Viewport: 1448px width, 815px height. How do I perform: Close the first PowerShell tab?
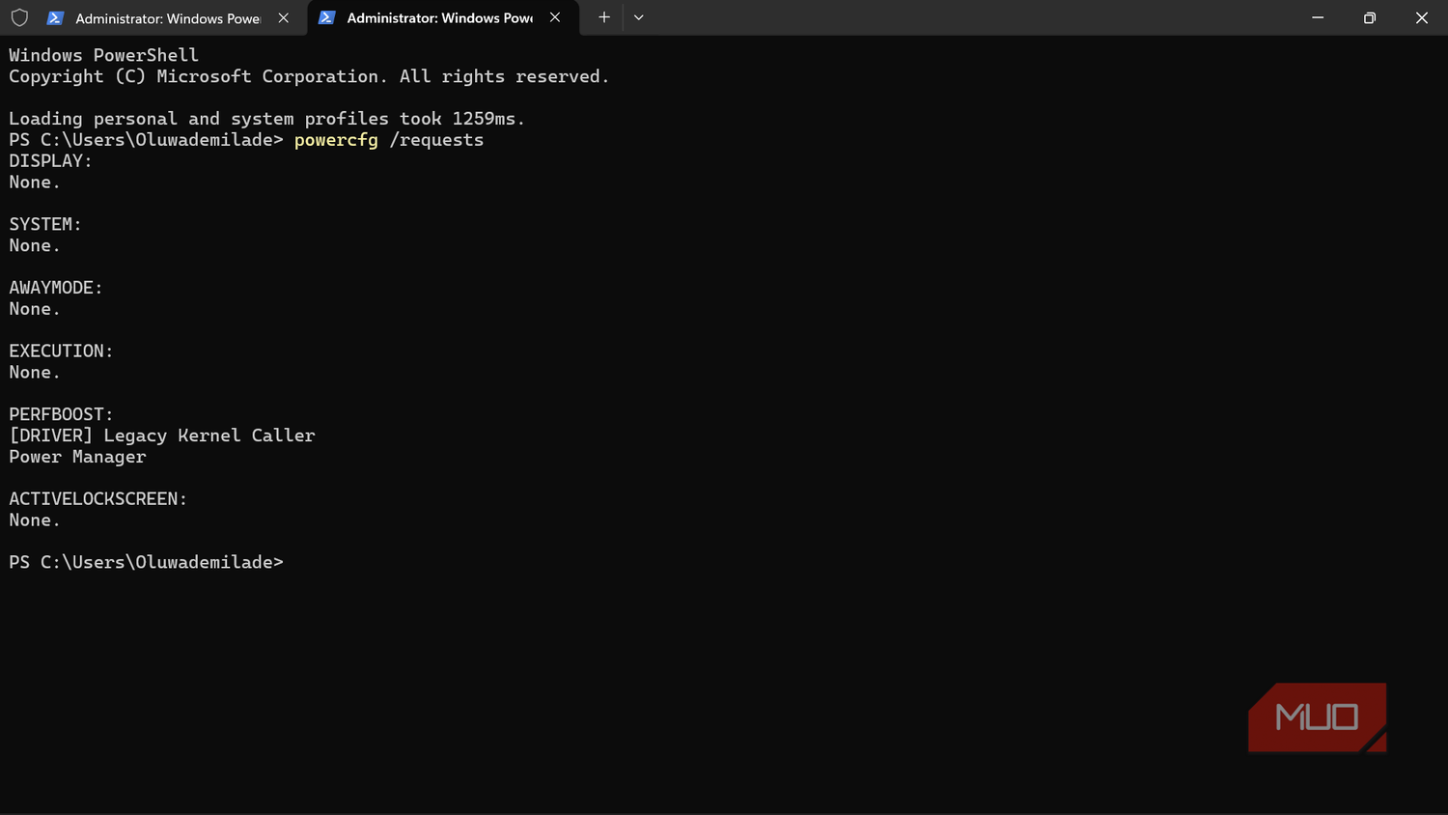(284, 17)
